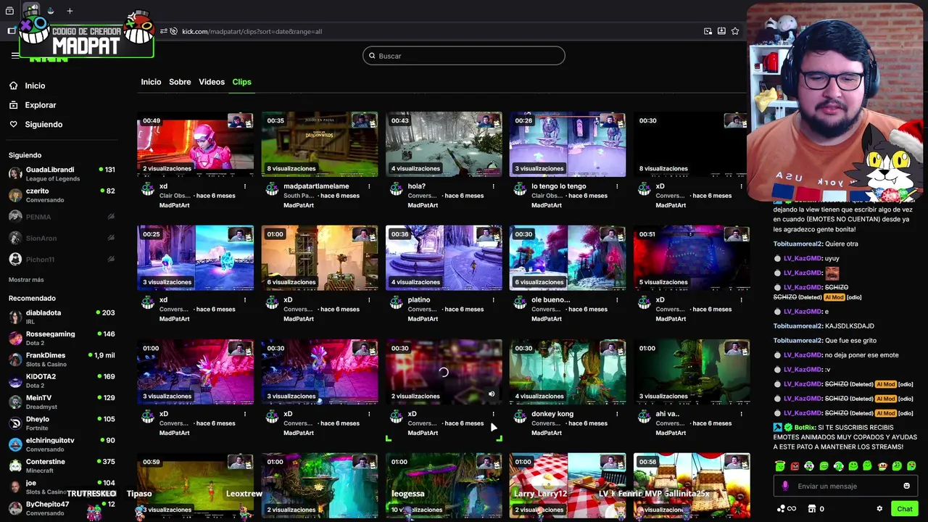Click the image emote in LV_KazGMD message
Image resolution: width=928 pixels, height=522 pixels.
[x=832, y=273]
